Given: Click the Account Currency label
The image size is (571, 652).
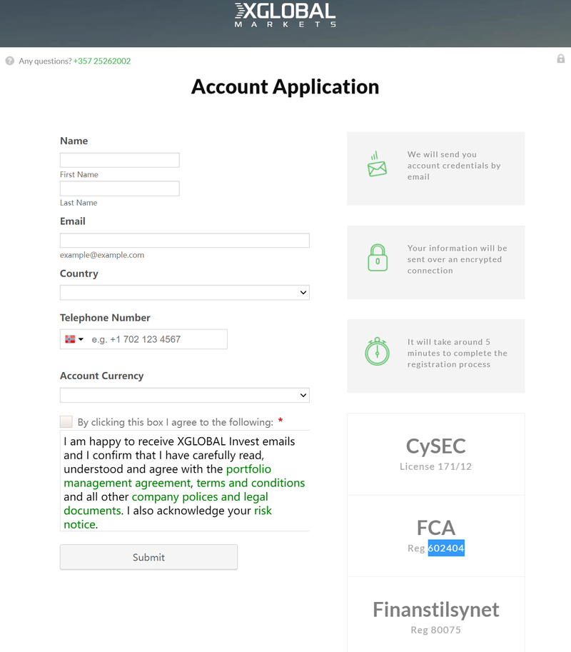Looking at the screenshot, I should coord(102,376).
